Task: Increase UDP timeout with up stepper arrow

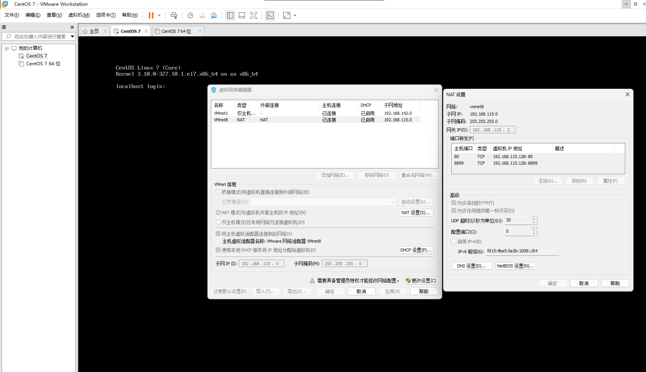Action: point(534,218)
